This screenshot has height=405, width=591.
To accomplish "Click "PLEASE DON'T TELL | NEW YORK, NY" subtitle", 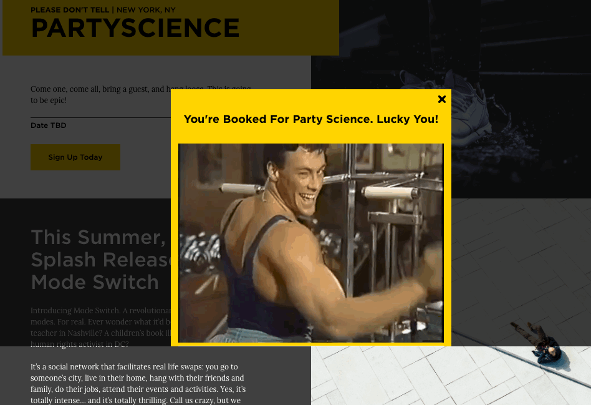I will 103,10.
